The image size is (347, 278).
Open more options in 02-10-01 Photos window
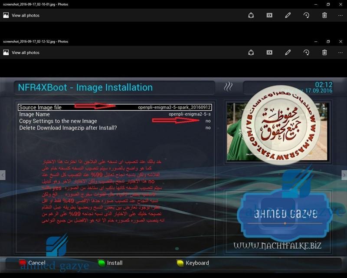pos(340,15)
